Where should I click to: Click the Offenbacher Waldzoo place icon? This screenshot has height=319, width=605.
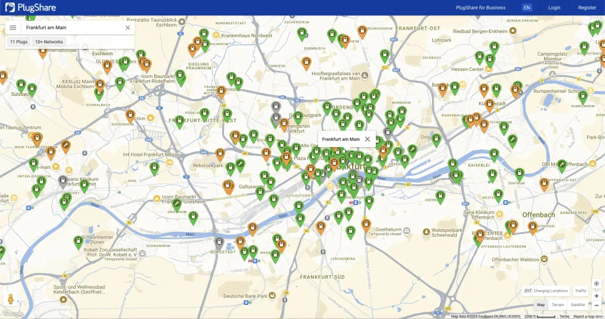coord(544,259)
